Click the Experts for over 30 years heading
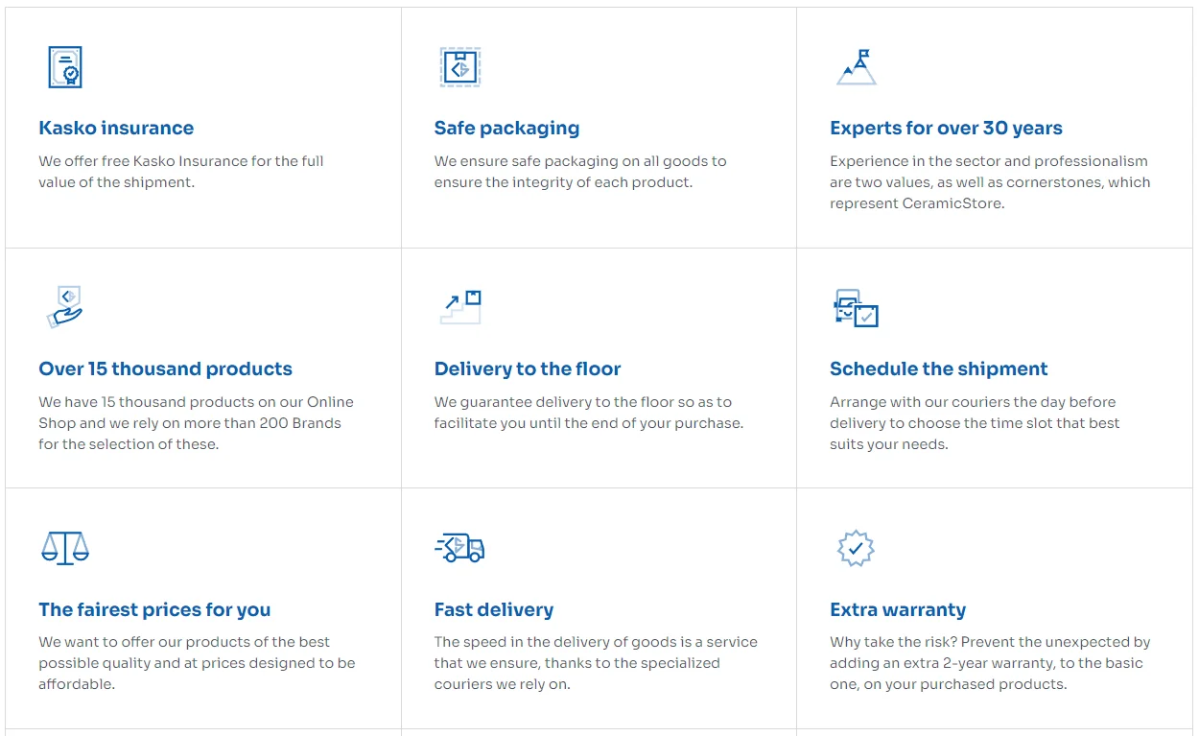Viewport: 1199px width, 736px height. (x=946, y=129)
